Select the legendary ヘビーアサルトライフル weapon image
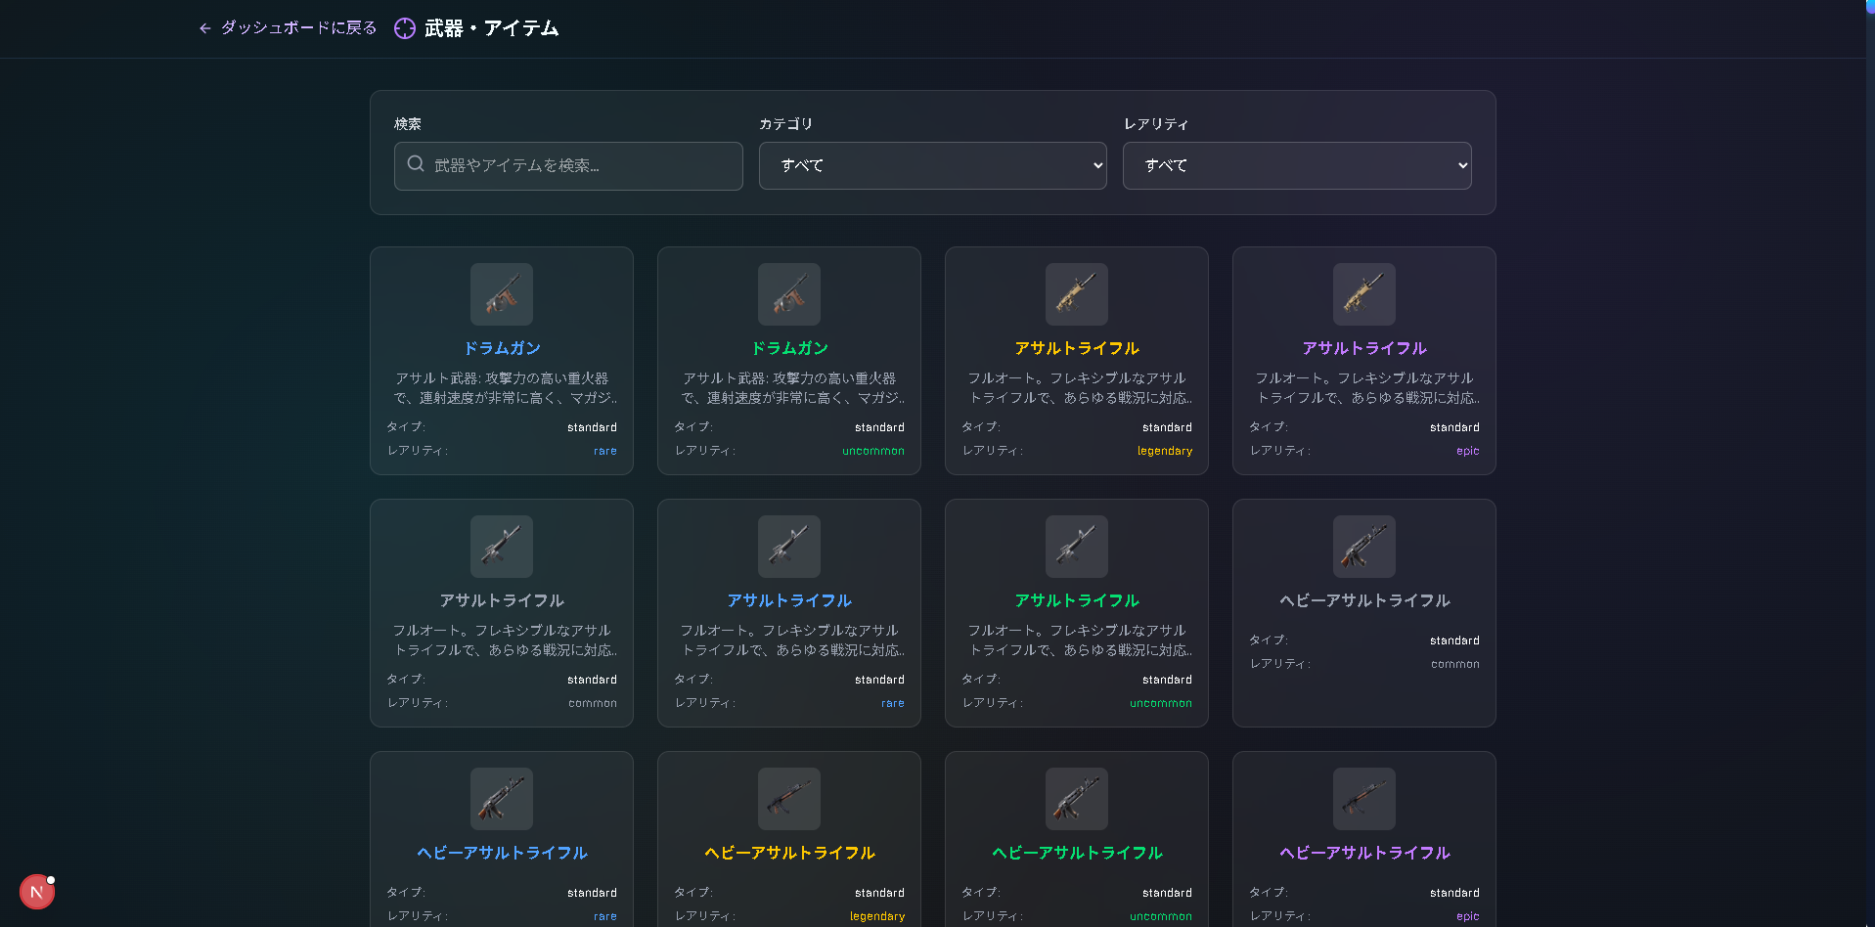This screenshot has height=927, width=1875. click(789, 799)
